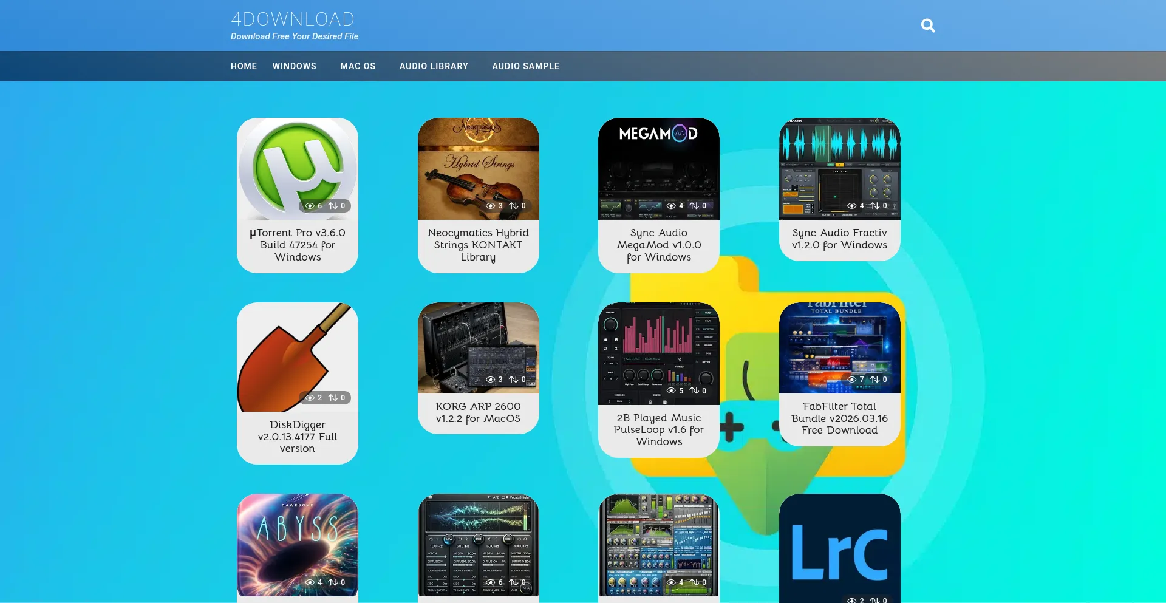Click download arrows icon on PulseLoop card
Viewport: 1166px width, 603px height.
[x=694, y=391]
